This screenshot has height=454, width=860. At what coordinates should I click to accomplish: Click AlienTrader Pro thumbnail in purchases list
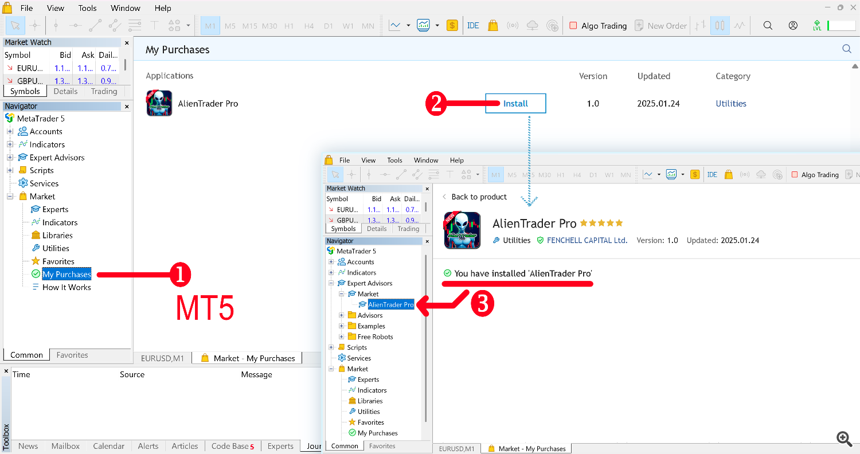click(159, 103)
